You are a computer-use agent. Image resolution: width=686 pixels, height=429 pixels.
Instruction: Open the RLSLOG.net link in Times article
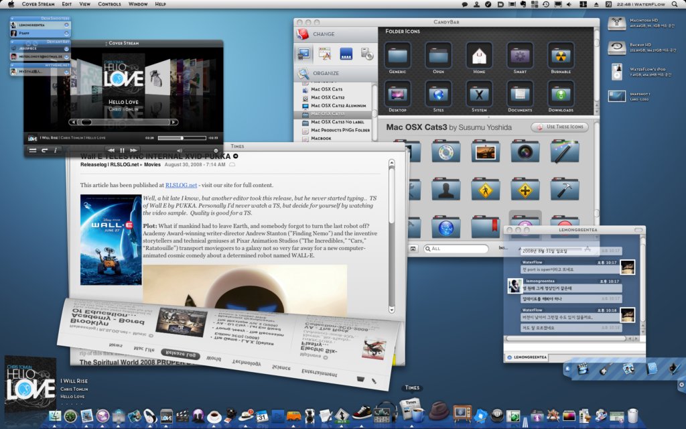[181, 185]
